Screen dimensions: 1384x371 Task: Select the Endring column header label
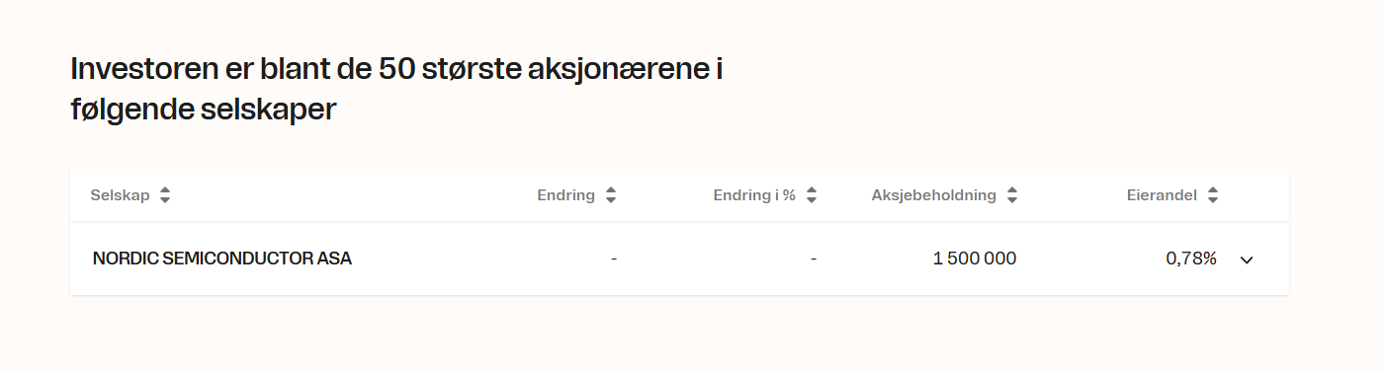[566, 195]
